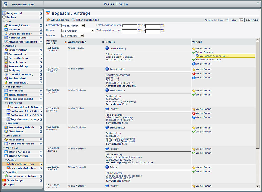Screen dimensions: 262x192
Task: Open Fehlzeitantrag menu item
Action: [18, 58]
